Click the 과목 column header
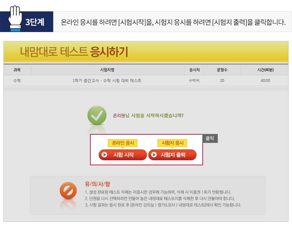Viewport: 292px width, 229px height. point(17,70)
